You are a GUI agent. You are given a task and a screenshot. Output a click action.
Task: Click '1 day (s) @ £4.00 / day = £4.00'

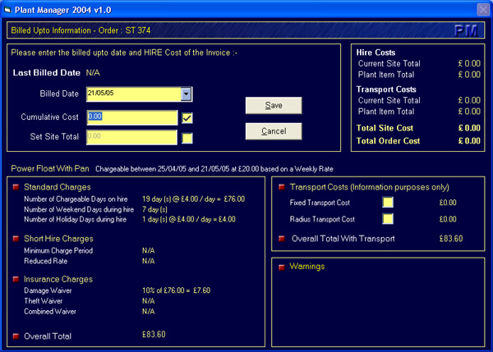click(x=189, y=219)
